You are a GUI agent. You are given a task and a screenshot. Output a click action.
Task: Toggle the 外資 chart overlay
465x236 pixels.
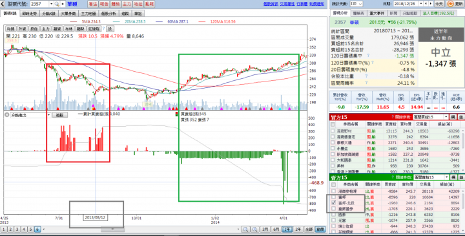tap(22, 29)
